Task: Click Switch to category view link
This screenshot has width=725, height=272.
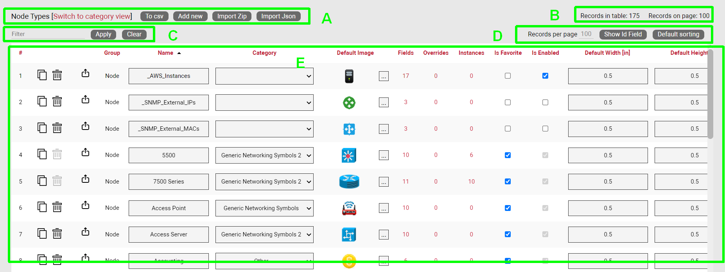Action: (92, 16)
